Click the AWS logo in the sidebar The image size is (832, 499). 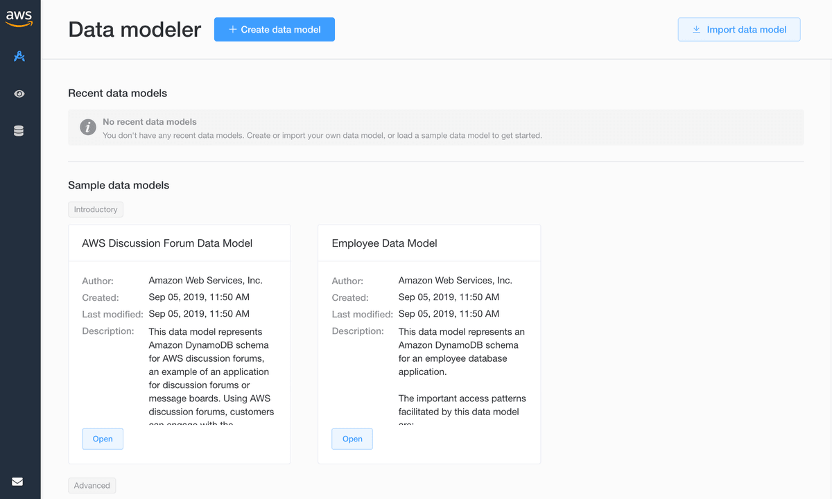point(19,19)
